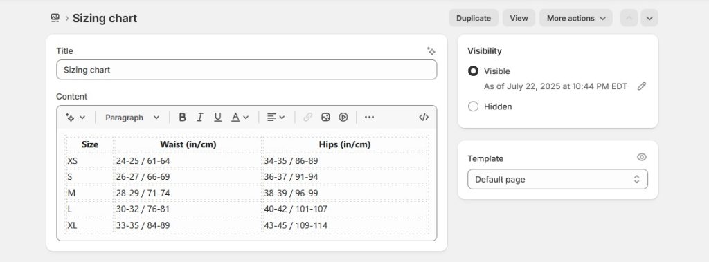The image size is (709, 262).
Task: Open the Default page template selector
Action: point(557,179)
